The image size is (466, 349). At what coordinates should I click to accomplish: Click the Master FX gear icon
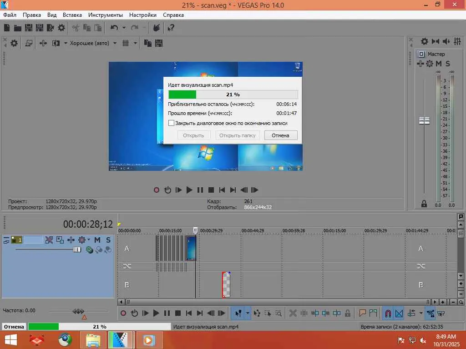(x=430, y=64)
